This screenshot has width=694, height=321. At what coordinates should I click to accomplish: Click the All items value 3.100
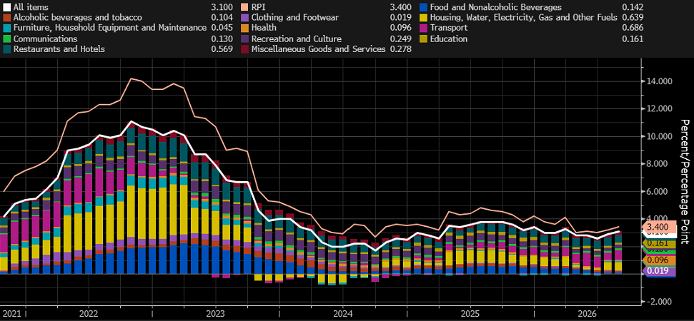222,7
